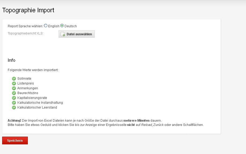246x154 pixels.
Task: Click the Kalkulatorischer Leerstand list entry
Action: (x=37, y=107)
